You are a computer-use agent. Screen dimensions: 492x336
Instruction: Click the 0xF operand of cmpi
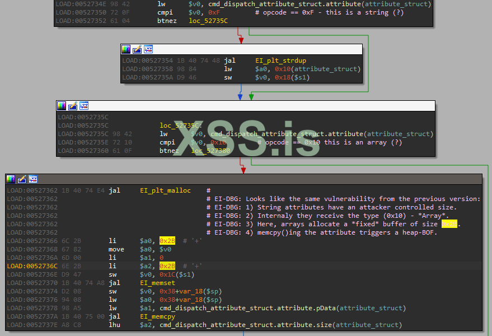(x=214, y=12)
